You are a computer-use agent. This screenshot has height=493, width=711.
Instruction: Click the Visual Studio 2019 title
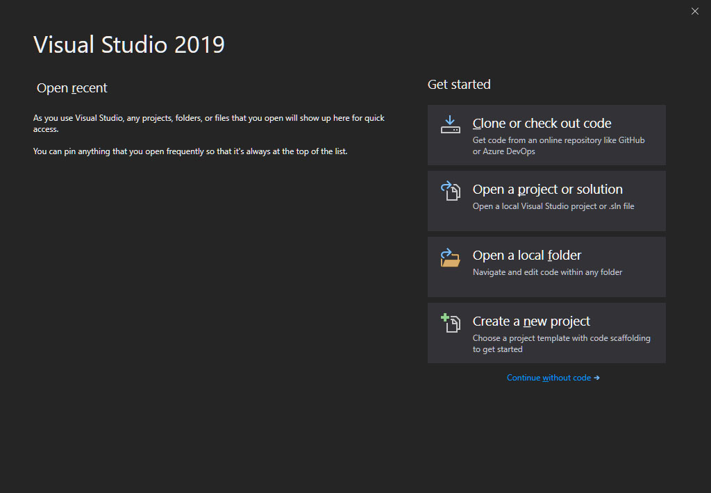coord(128,44)
